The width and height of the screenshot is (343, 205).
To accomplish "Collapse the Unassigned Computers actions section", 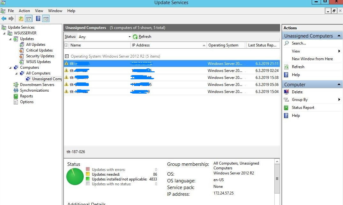I will [339, 36].
